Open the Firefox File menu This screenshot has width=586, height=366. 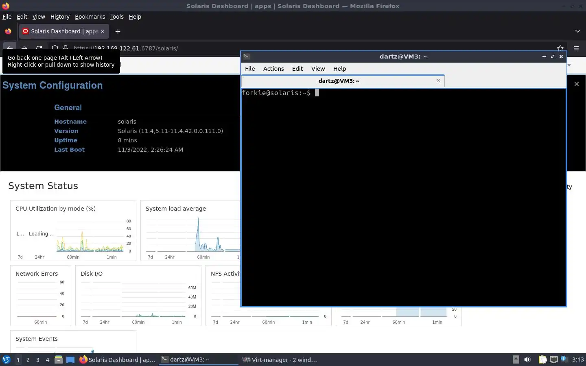[x=7, y=17]
